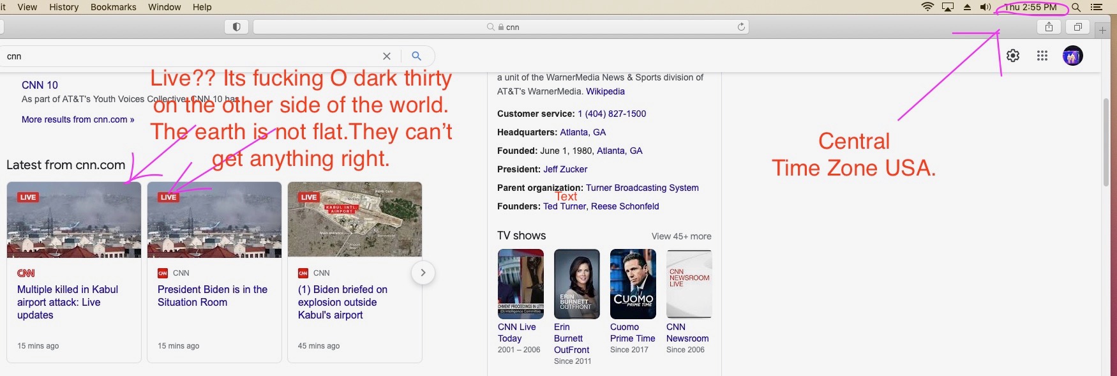Open the AirPlay display menu icon
The width and height of the screenshot is (1117, 376).
click(948, 7)
